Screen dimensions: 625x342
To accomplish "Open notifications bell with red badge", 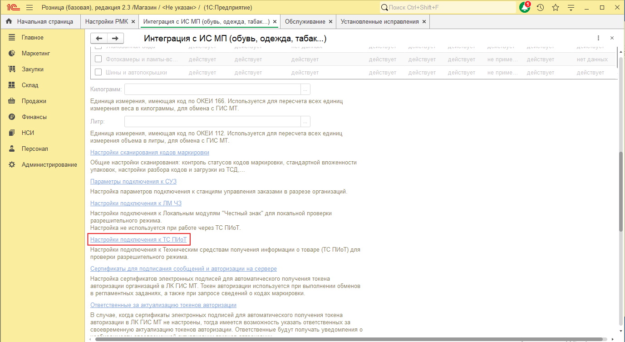I will pos(525,7).
